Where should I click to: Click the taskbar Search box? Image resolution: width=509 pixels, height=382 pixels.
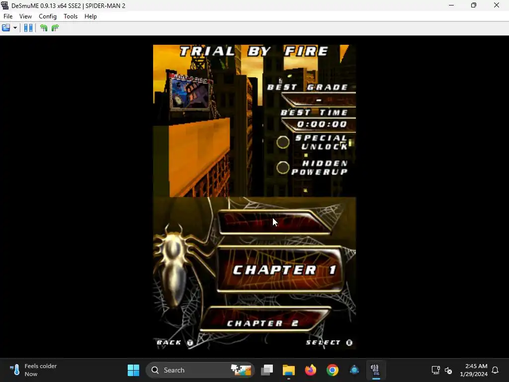click(200, 370)
